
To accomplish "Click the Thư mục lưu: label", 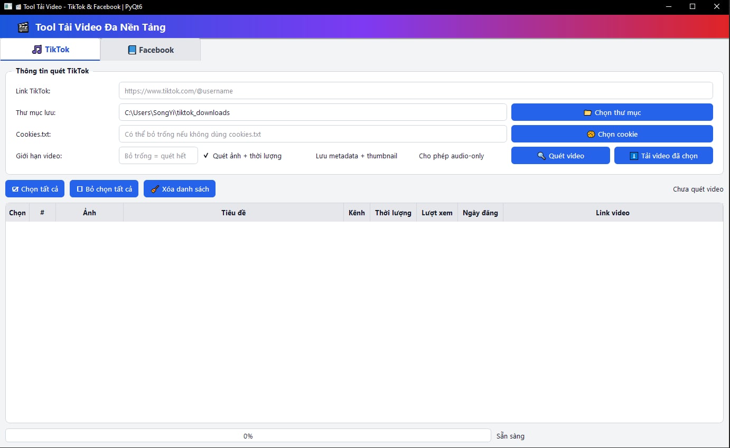I will coord(36,112).
